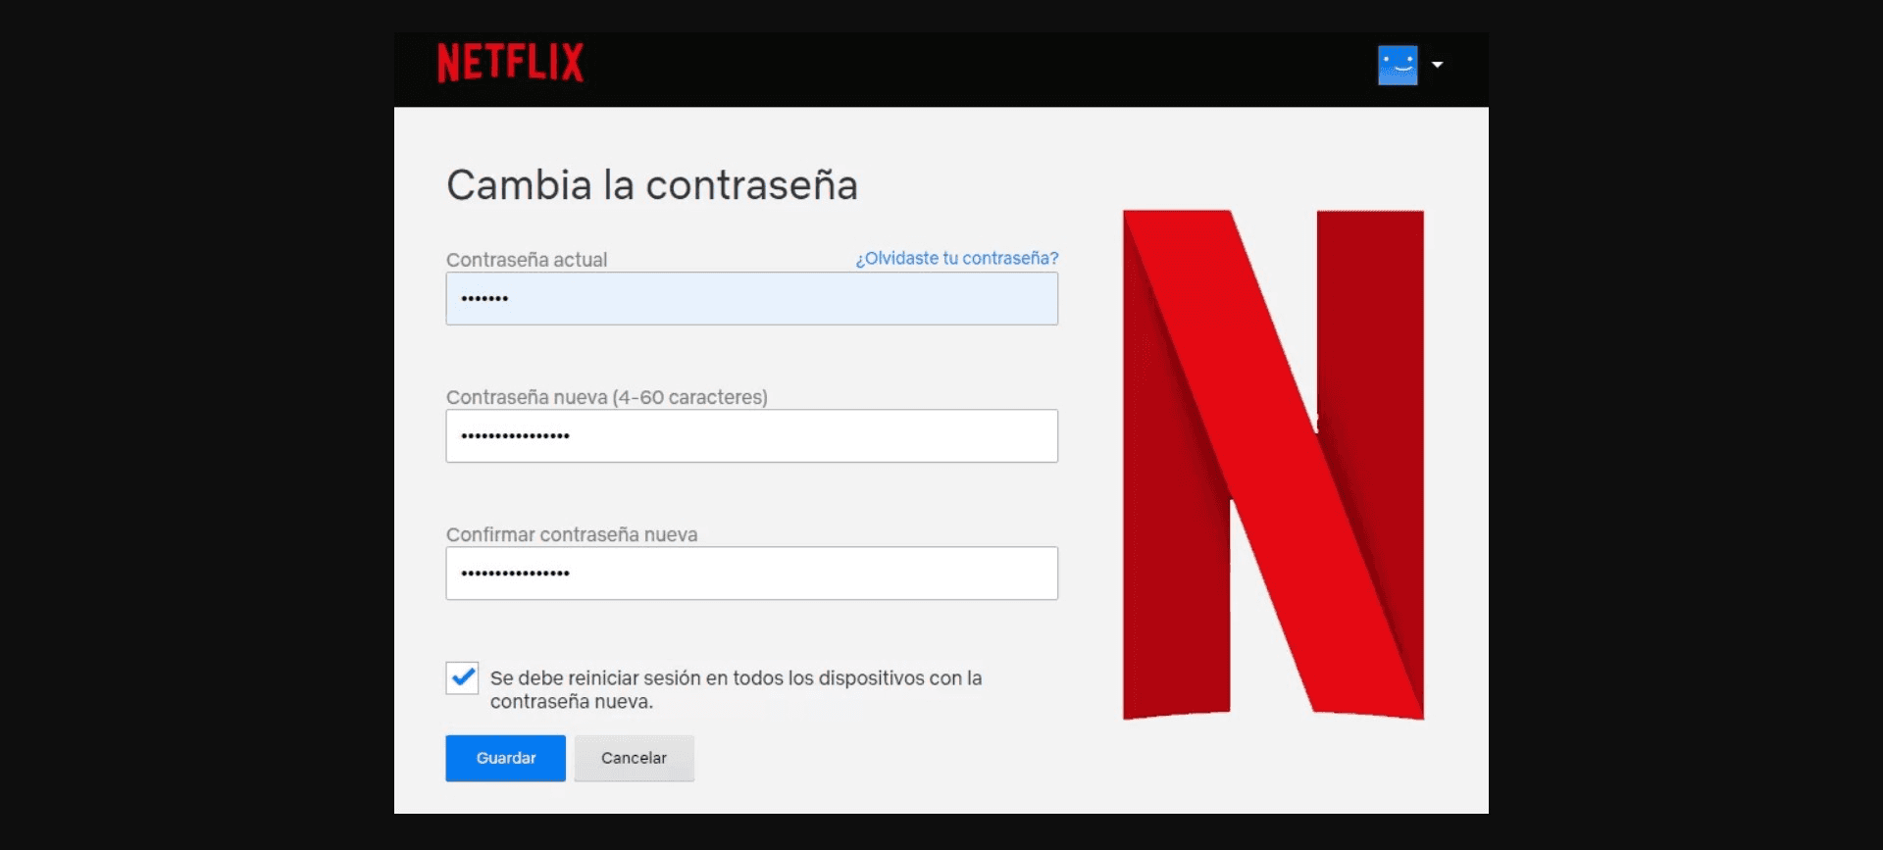
Task: Click the Netflix logo in header
Action: point(510,63)
